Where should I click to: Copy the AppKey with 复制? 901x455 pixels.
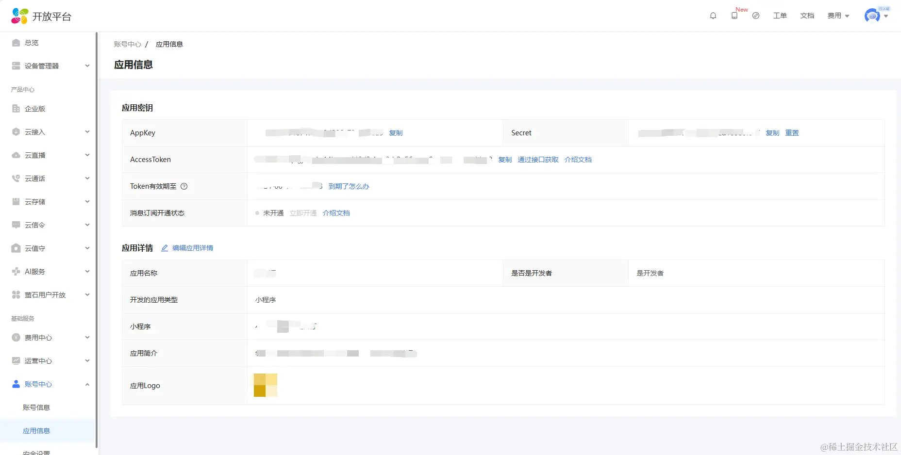click(396, 133)
